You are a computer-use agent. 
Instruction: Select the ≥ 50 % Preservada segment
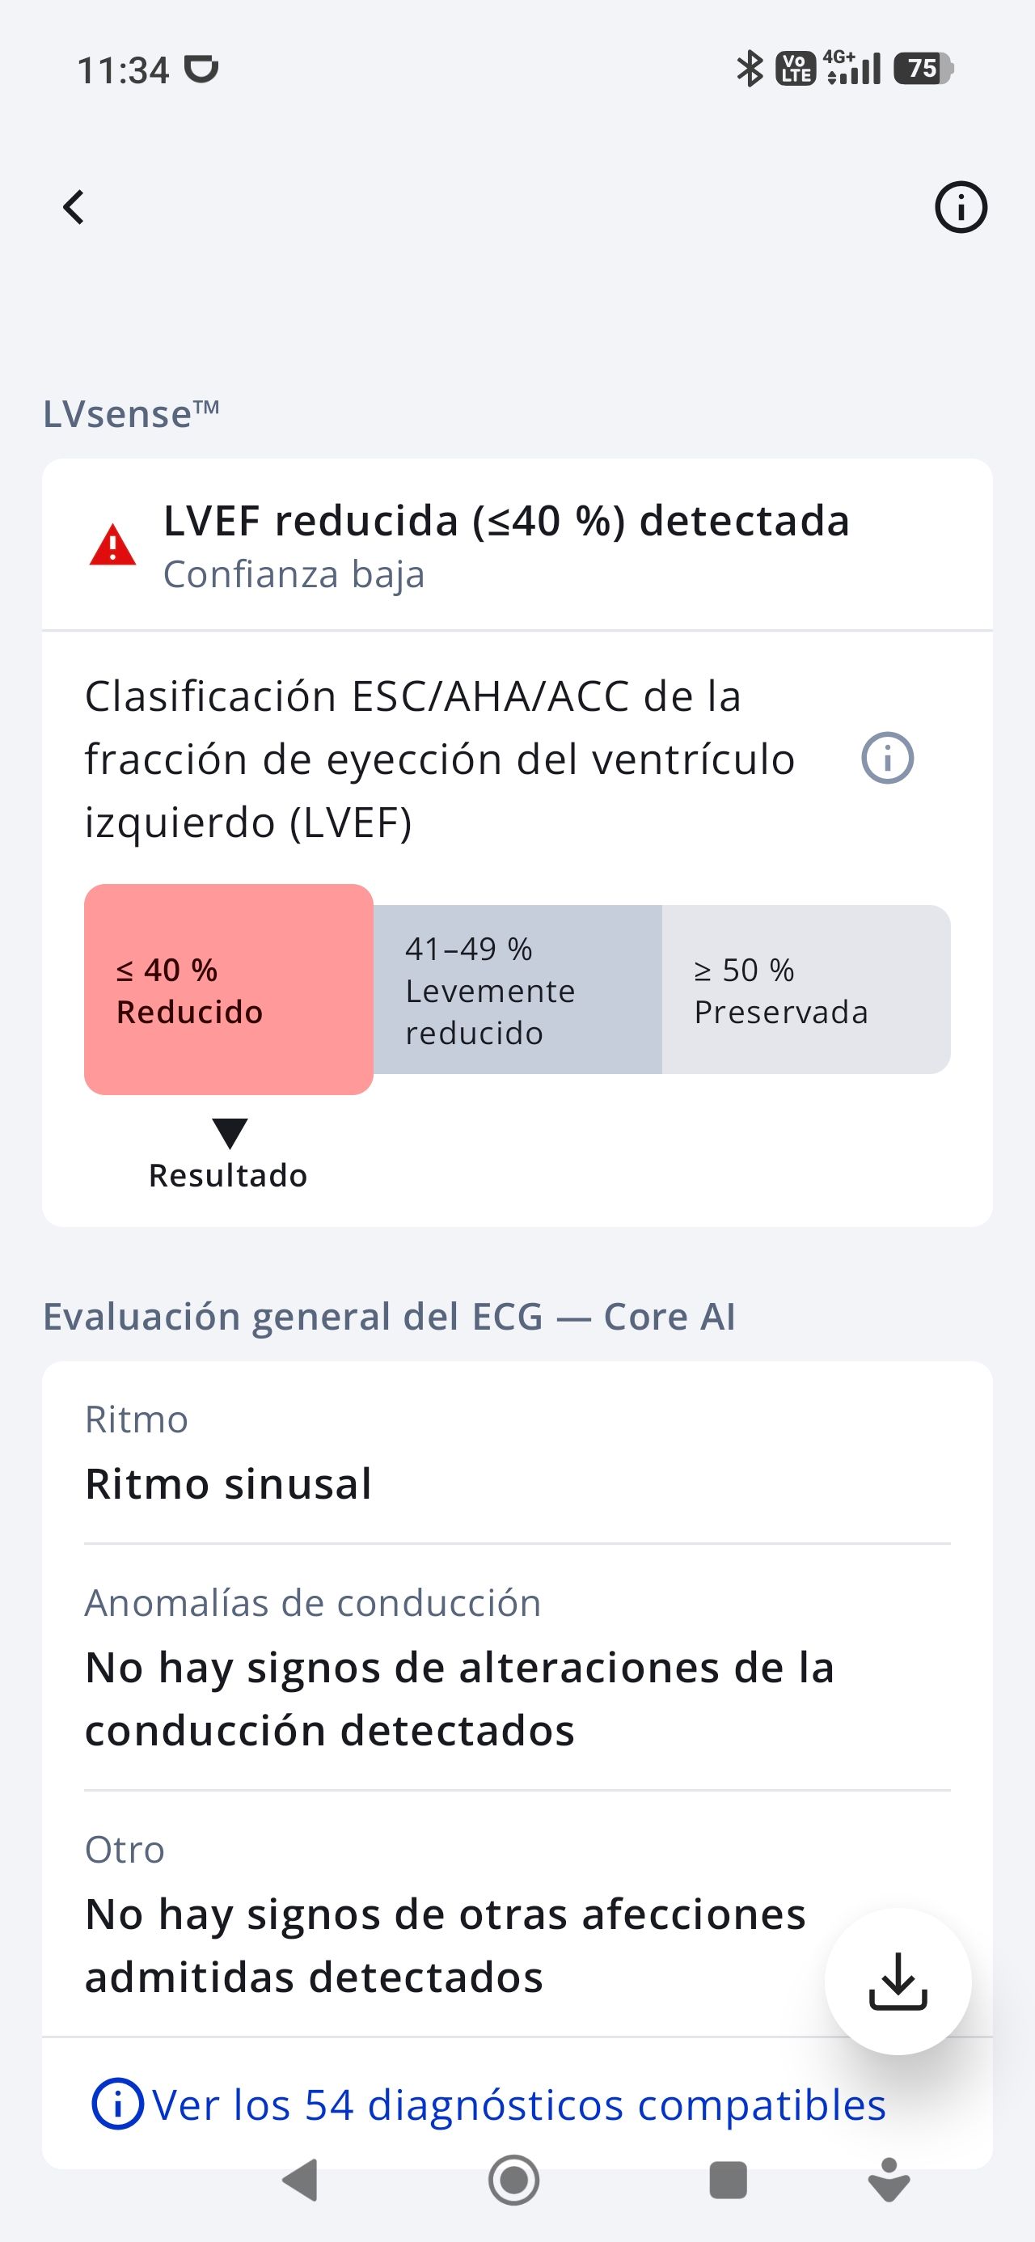tap(806, 990)
